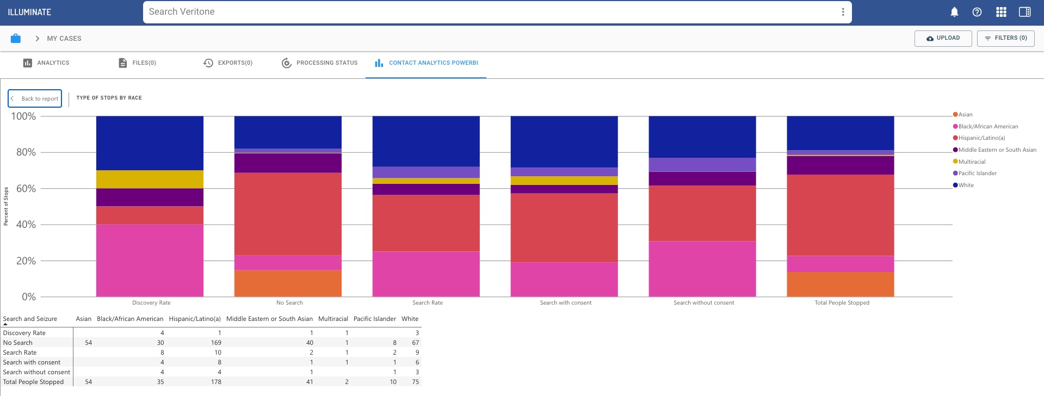Select Middle Eastern or South Asian legend entry
Viewport: 1044px width, 396px height.
point(994,150)
